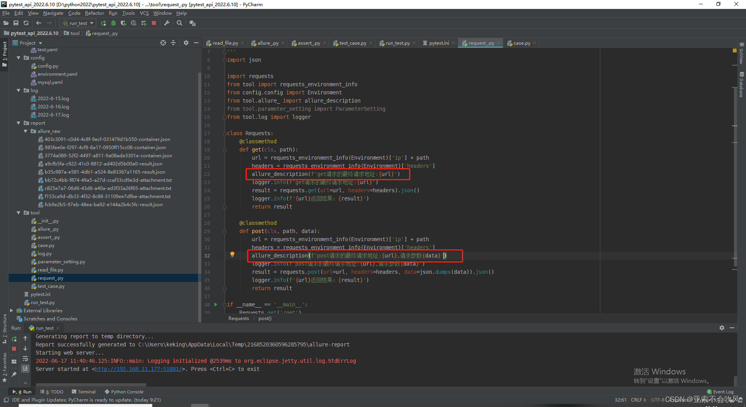Toggle soft-wrap in the Run console
Screen dimensions: 746x407
(25, 358)
